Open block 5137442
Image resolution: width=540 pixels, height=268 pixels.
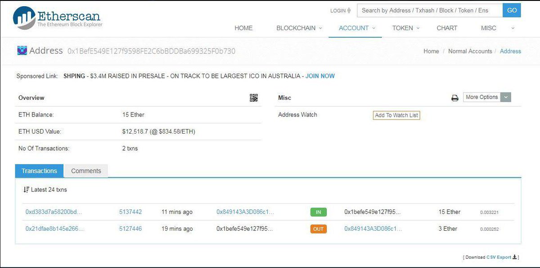tap(130, 212)
